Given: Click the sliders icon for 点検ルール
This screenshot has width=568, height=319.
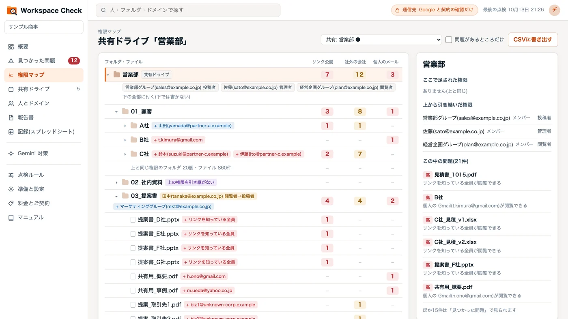Looking at the screenshot, I should coord(11,175).
